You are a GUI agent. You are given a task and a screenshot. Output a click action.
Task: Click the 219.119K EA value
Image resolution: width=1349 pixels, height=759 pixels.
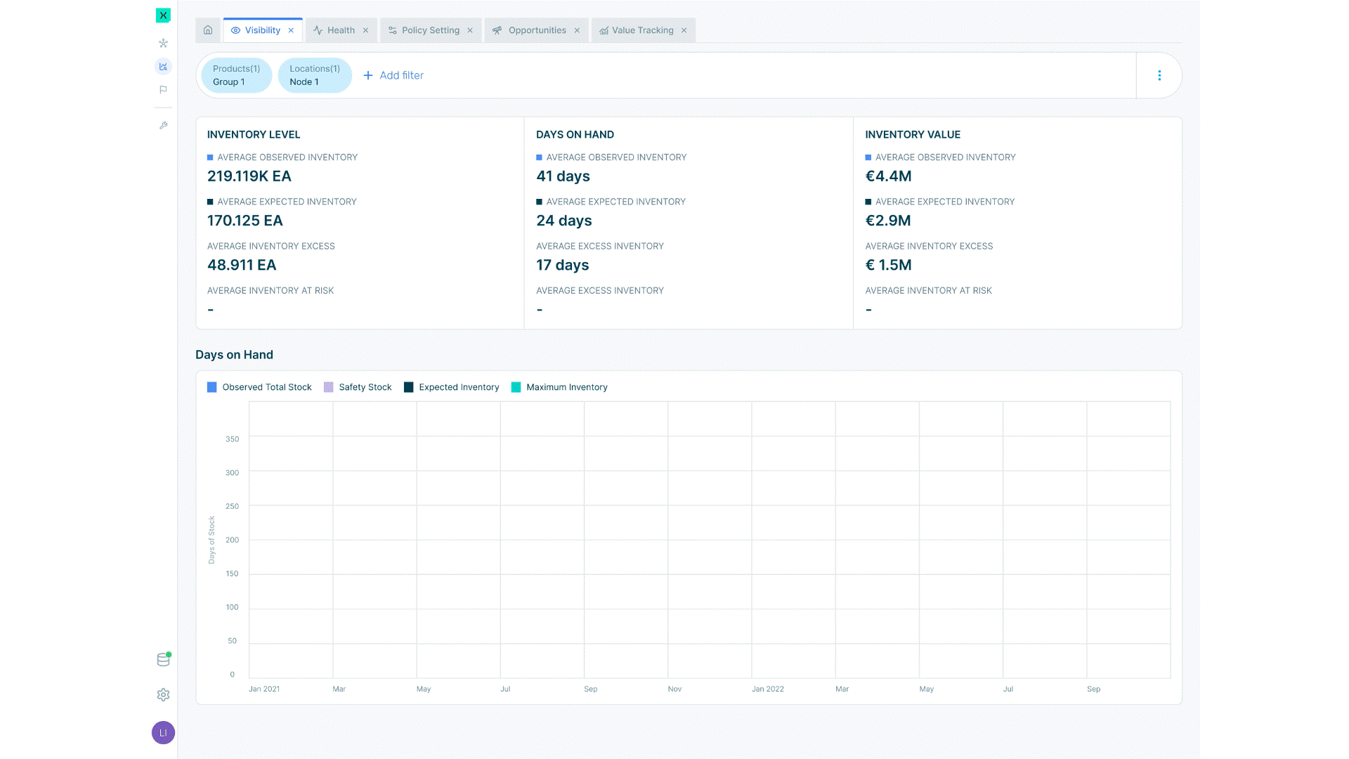249,176
